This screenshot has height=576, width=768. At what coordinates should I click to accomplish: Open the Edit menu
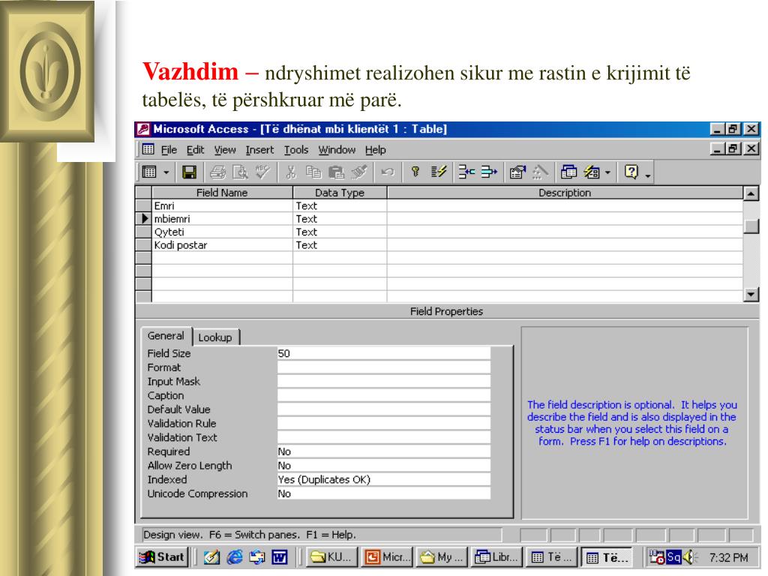coord(195,150)
